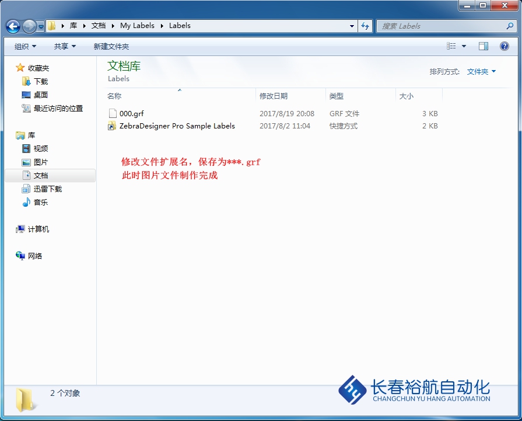Open the 视频 library
Screen dimensions: 522x421
tap(41, 148)
